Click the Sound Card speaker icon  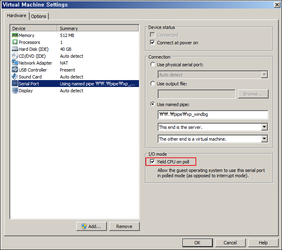click(x=15, y=76)
